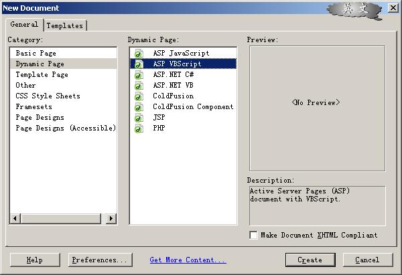402x275 pixels.
Task: Click the ColdFusion Component page icon
Action: tap(139, 107)
